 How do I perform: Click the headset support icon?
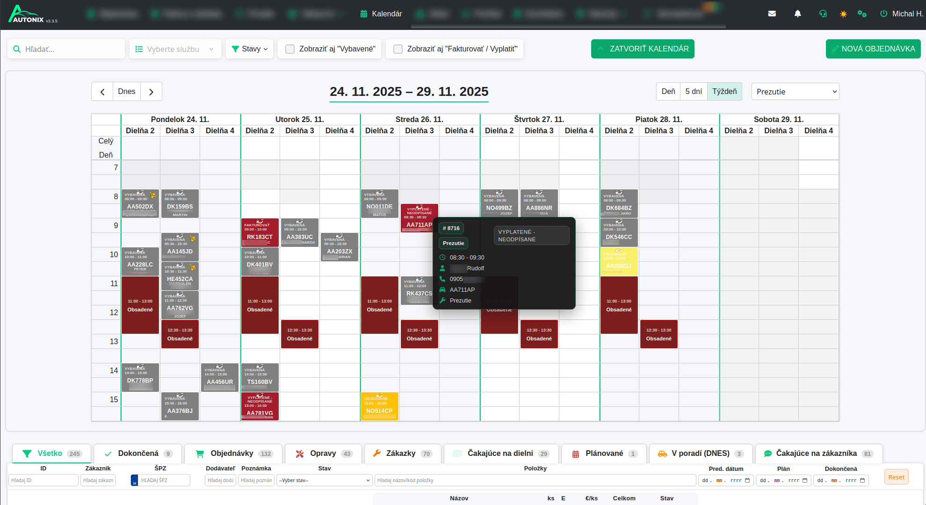point(823,14)
